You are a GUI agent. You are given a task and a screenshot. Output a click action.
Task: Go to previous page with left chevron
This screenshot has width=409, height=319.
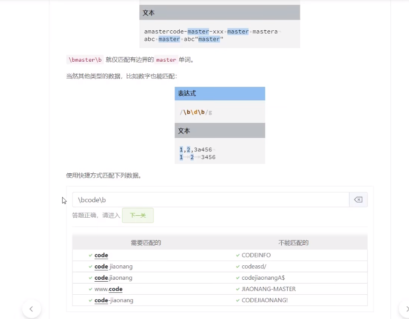pyautogui.click(x=31, y=309)
